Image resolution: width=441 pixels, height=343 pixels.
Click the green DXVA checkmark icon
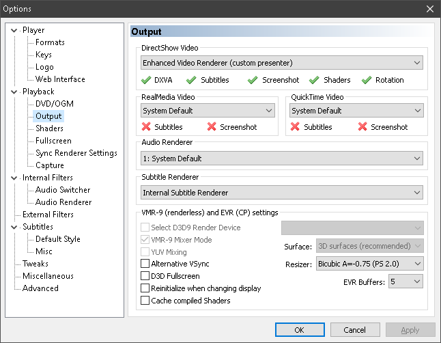(x=146, y=80)
